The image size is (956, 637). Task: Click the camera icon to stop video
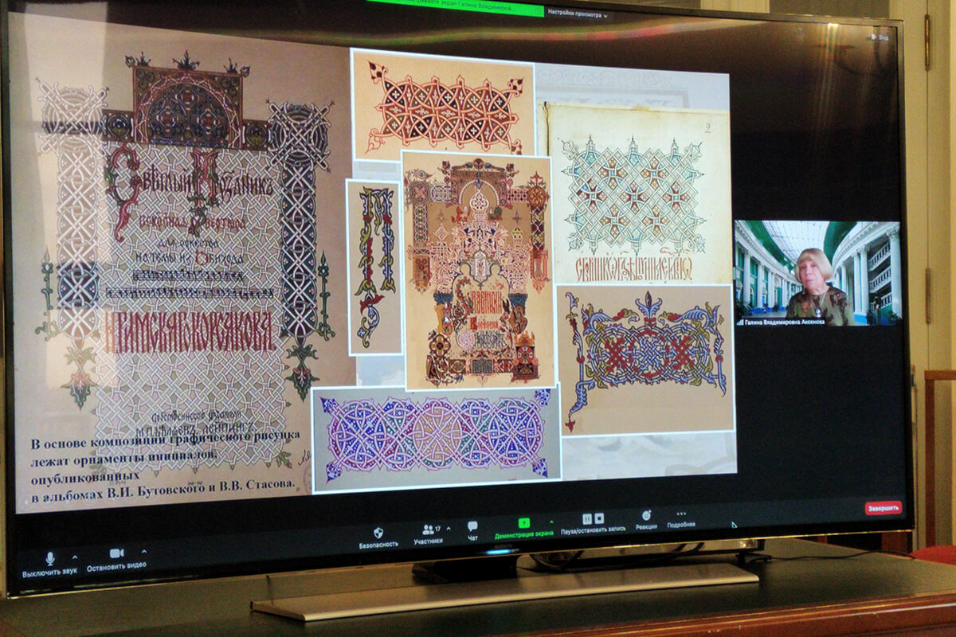pyautogui.click(x=116, y=553)
